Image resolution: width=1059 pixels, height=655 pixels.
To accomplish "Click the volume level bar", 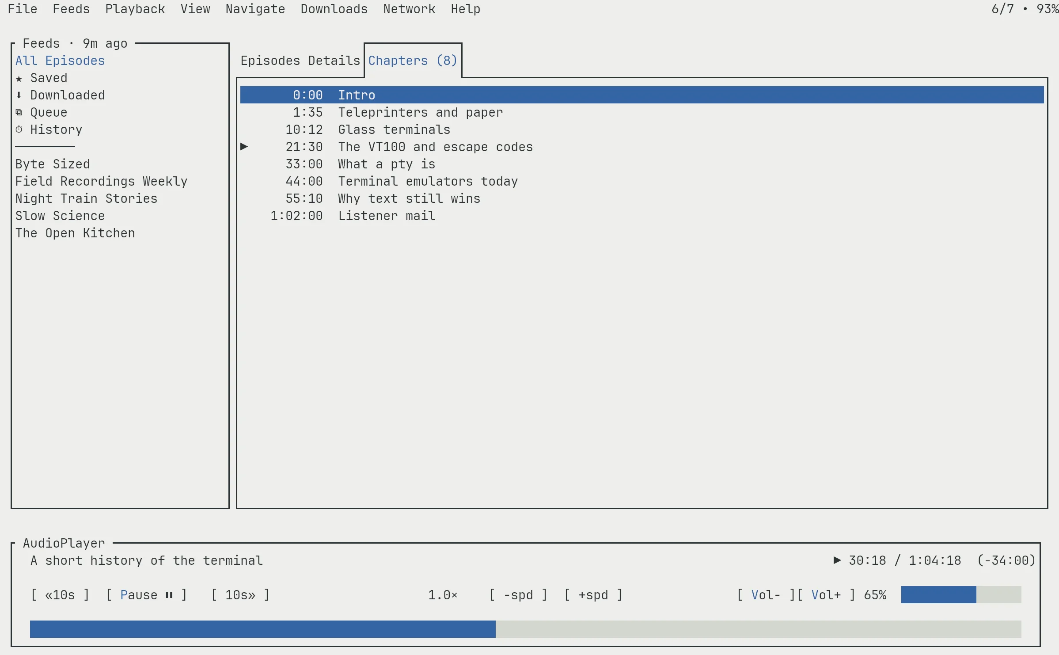I will tap(961, 595).
